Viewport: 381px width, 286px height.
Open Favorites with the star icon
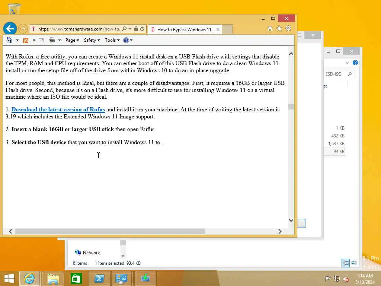click(x=279, y=29)
